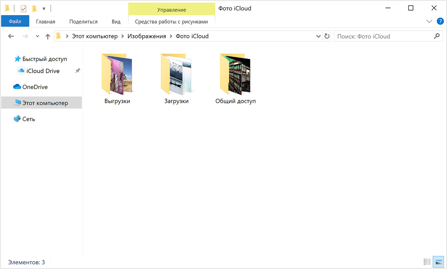
Task: Refresh the Фото iCloud folder
Action: [x=327, y=36]
